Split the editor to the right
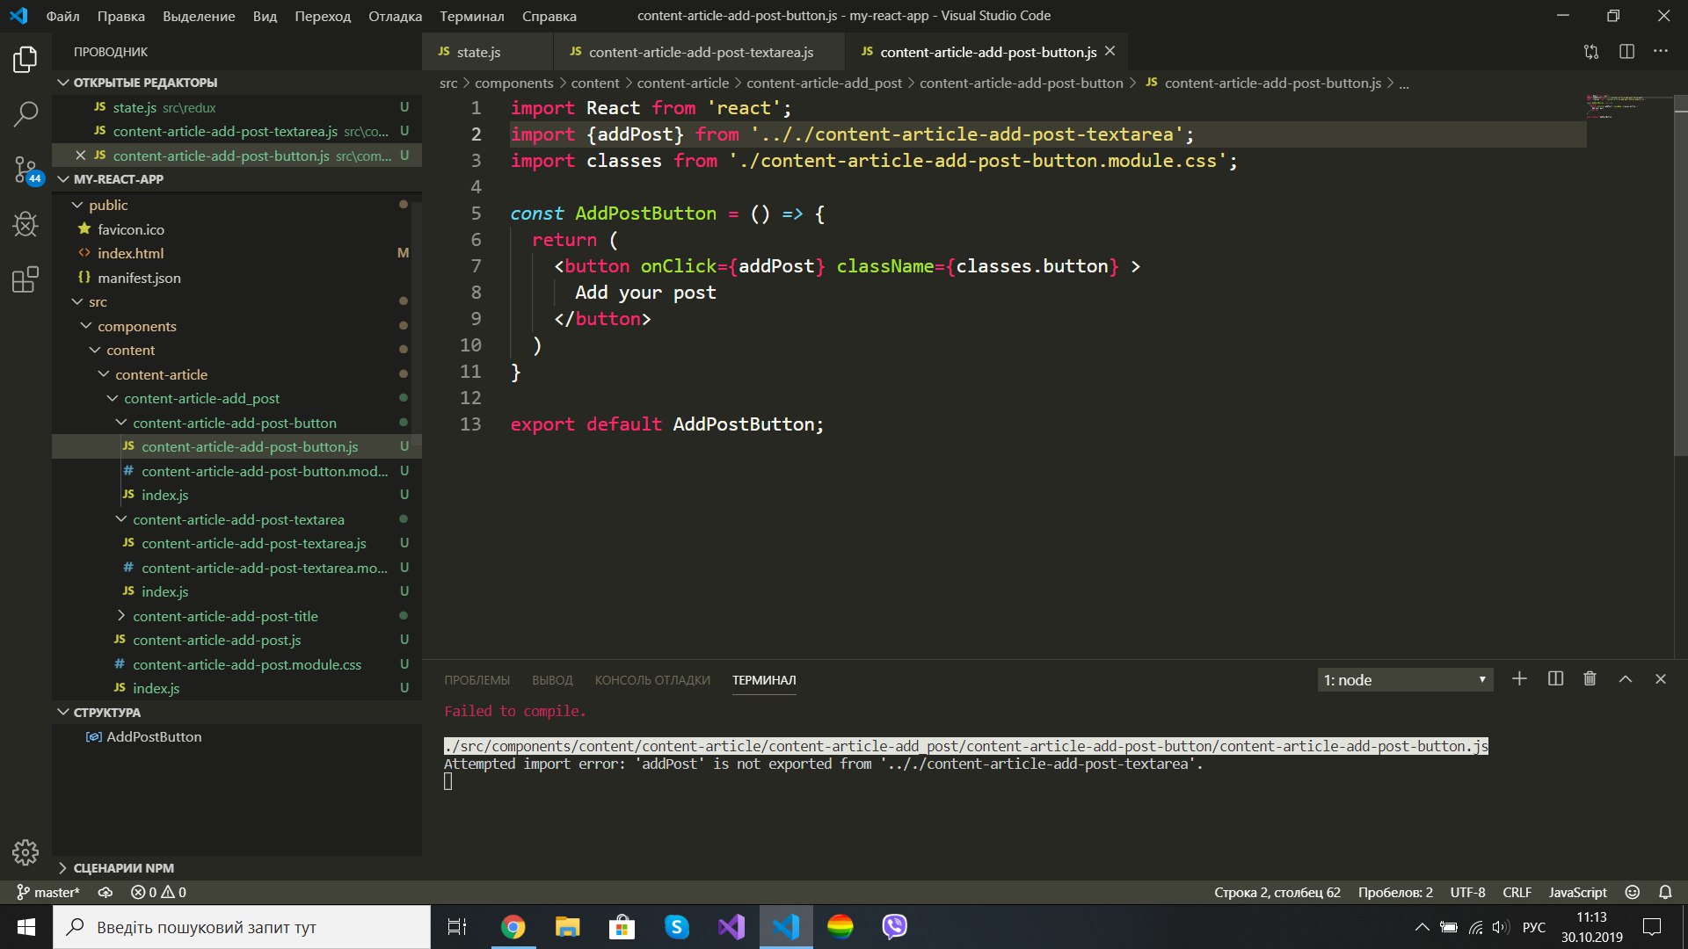This screenshot has height=949, width=1688. tap(1626, 52)
